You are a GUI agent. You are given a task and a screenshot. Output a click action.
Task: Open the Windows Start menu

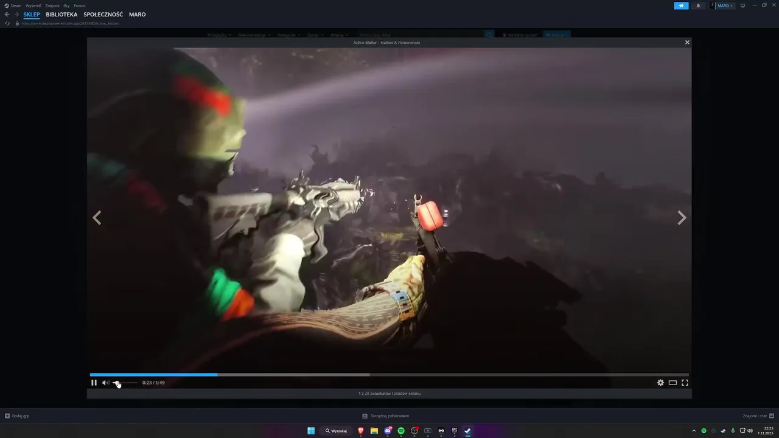(311, 431)
